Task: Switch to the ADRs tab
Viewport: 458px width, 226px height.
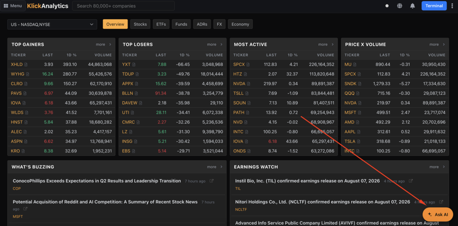Action: (202, 24)
